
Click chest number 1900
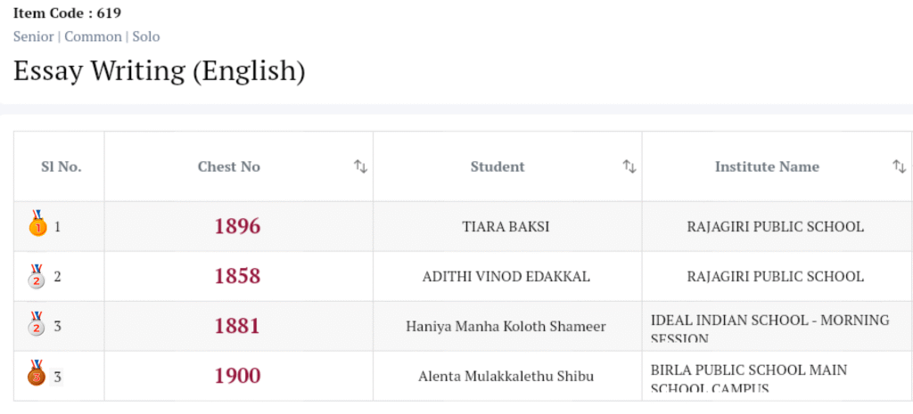[237, 376]
